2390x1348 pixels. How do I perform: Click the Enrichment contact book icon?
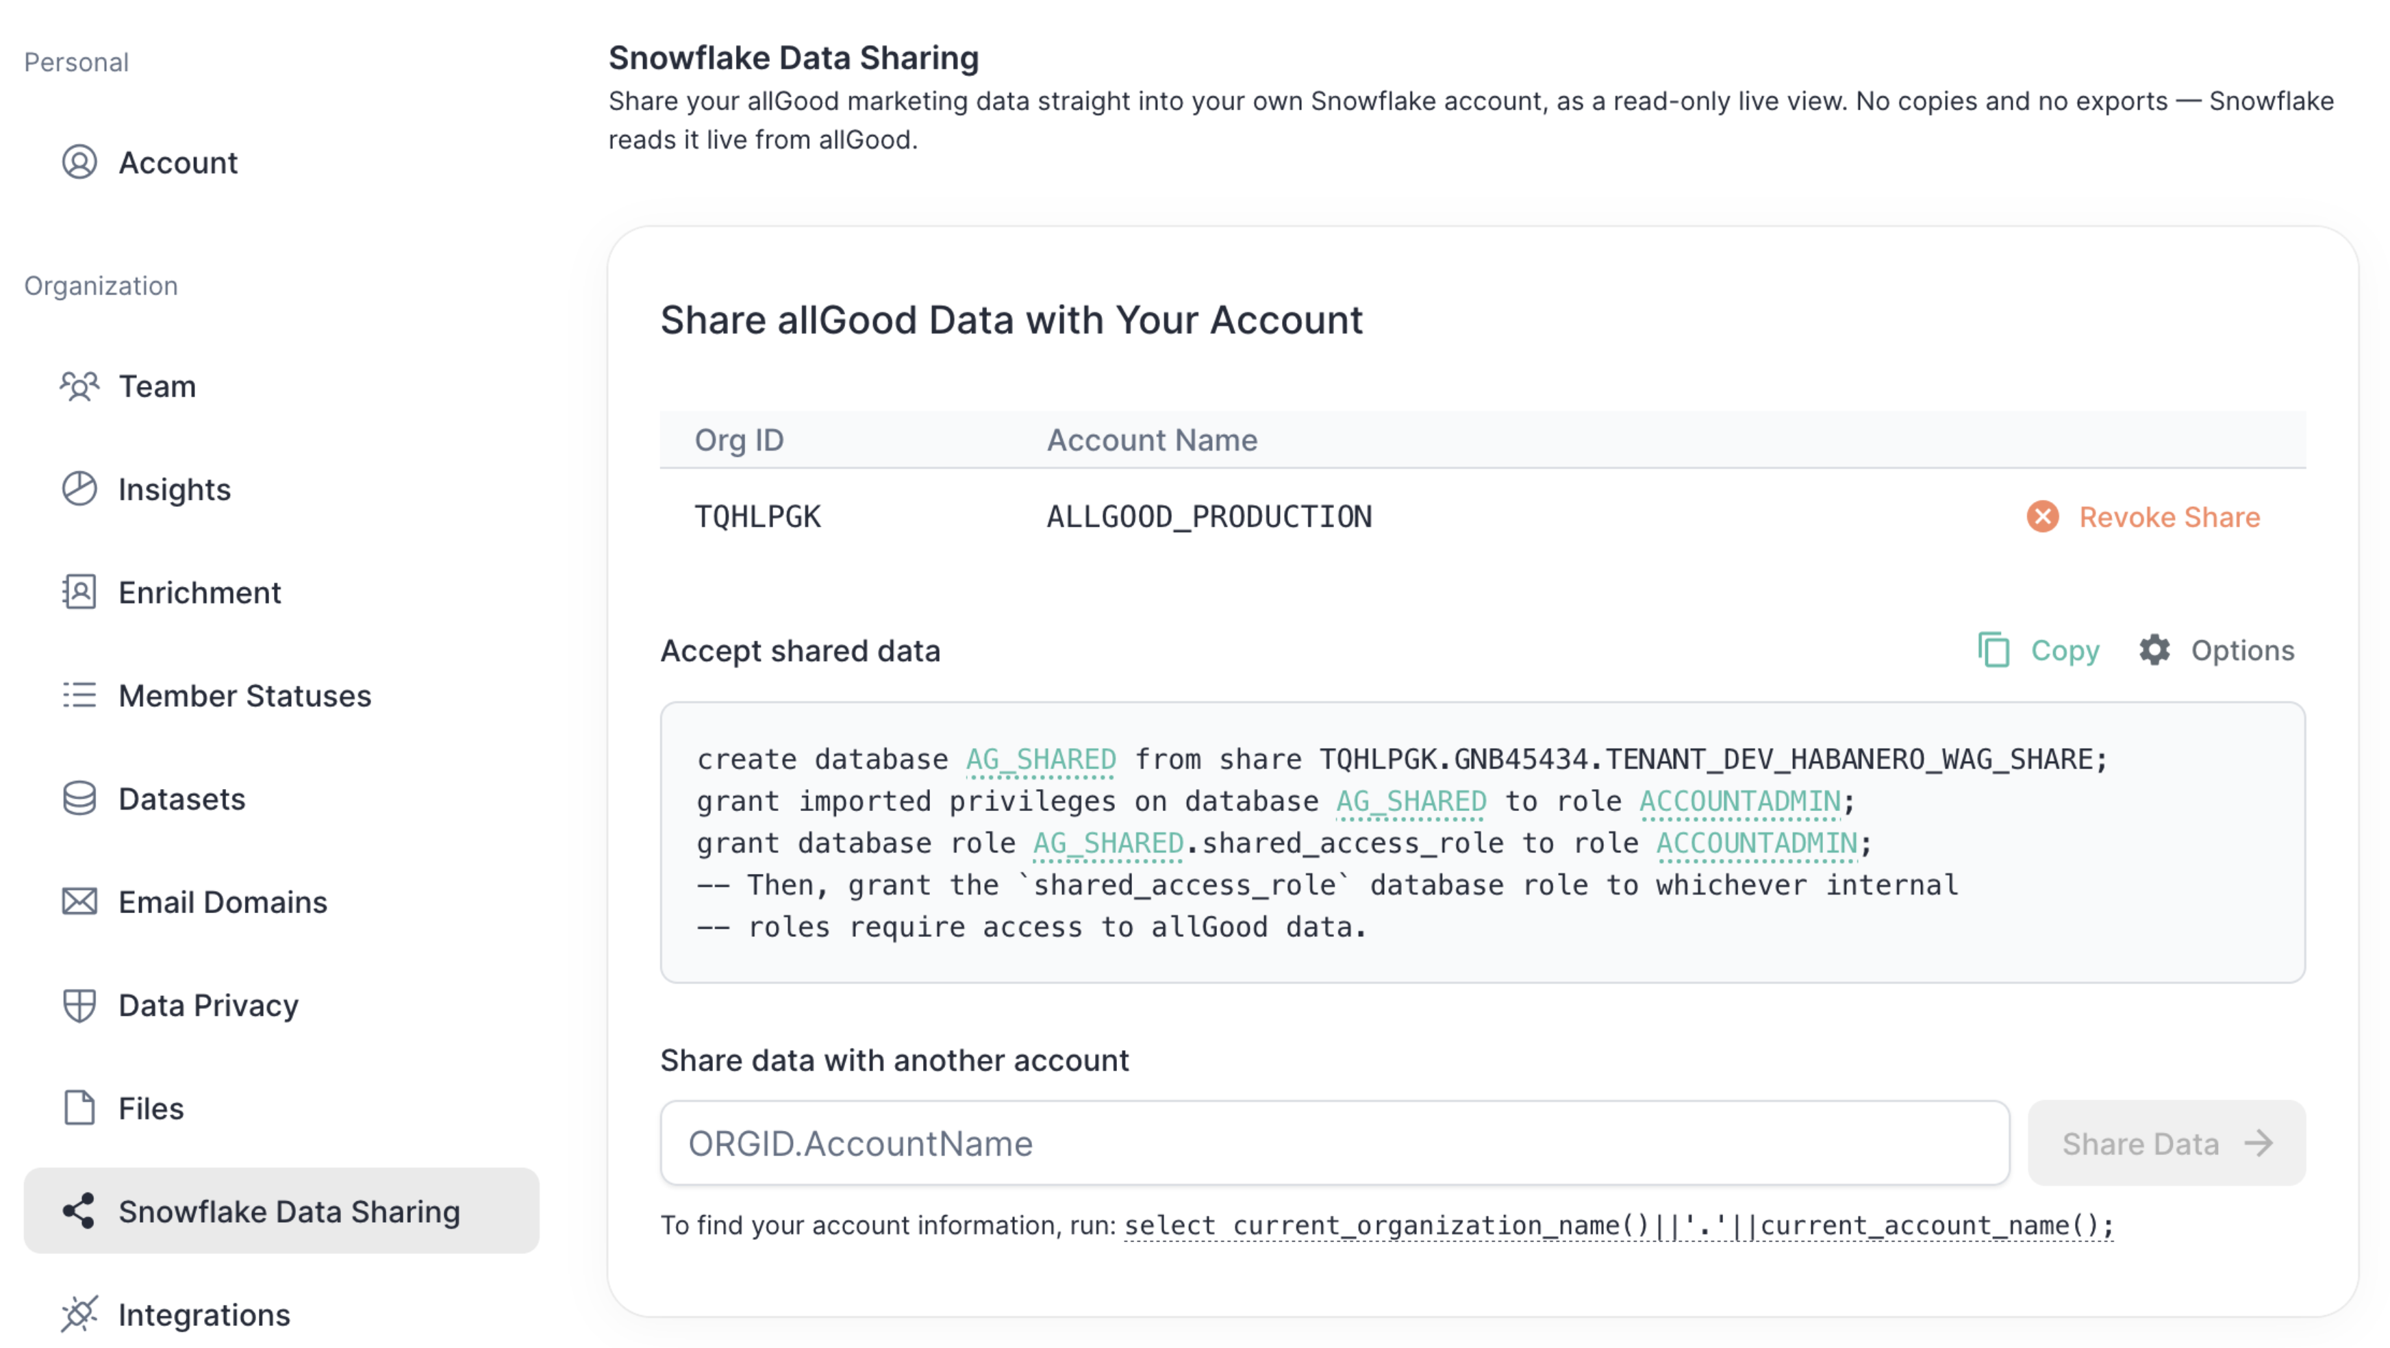80,592
